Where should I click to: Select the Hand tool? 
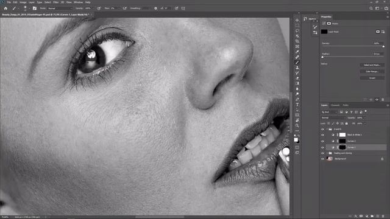pyautogui.click(x=297, y=120)
